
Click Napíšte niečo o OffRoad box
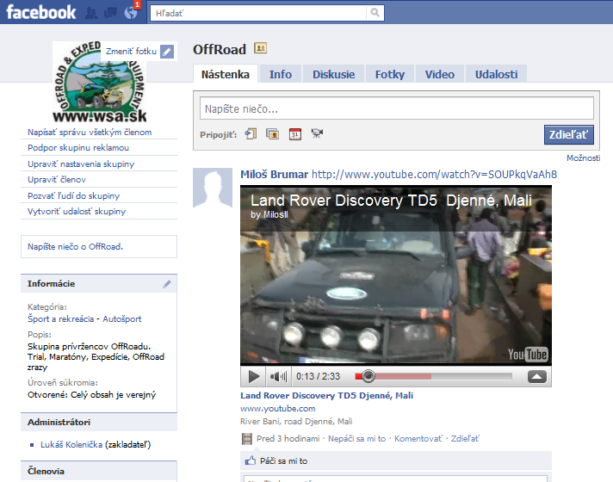pos(99,247)
